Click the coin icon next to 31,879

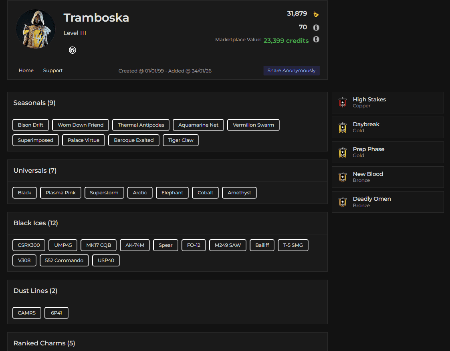tap(316, 13)
